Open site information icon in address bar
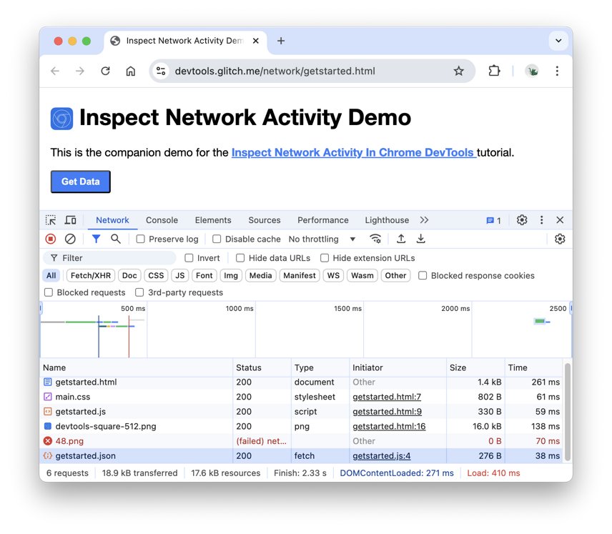Viewport: 612px width, 534px height. coord(161,71)
